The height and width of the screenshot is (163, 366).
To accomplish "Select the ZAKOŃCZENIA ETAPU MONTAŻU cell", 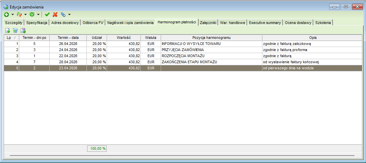I will (x=211, y=62).
